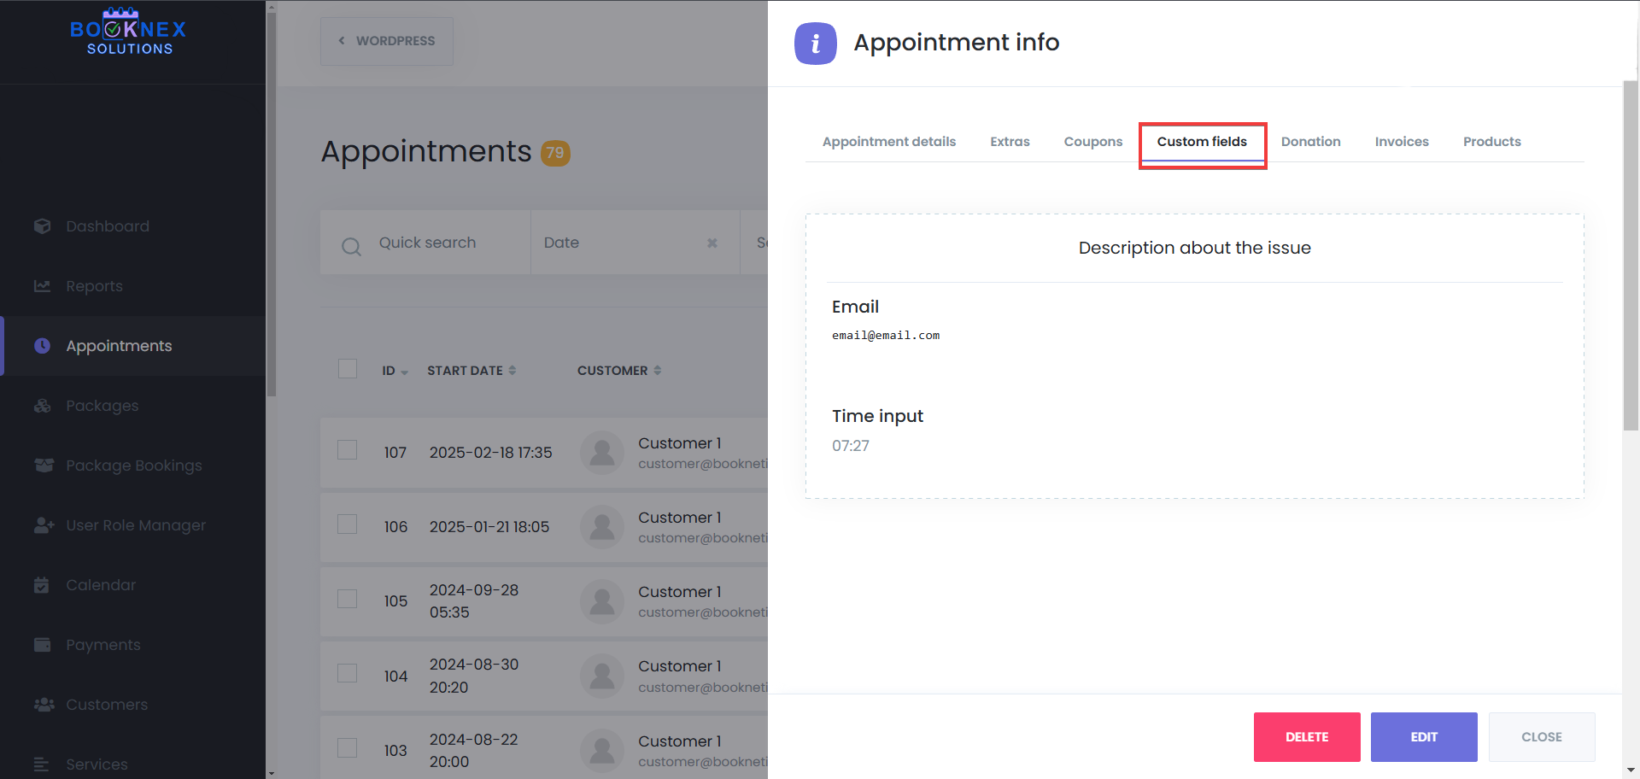Click the Appointment info circular info icon
The height and width of the screenshot is (779, 1640).
click(x=815, y=43)
